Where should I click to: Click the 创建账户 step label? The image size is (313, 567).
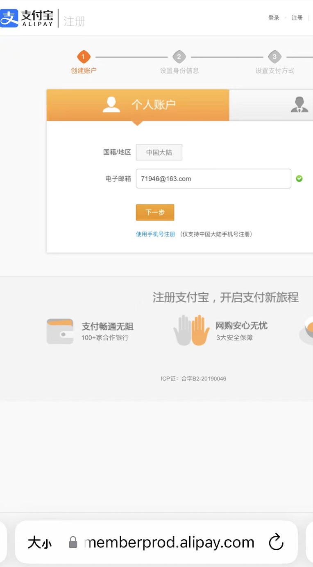click(84, 71)
